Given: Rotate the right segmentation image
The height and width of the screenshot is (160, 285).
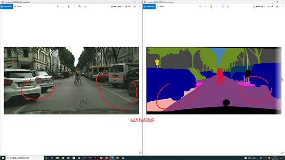Looking at the screenshot, I should point(222,7).
